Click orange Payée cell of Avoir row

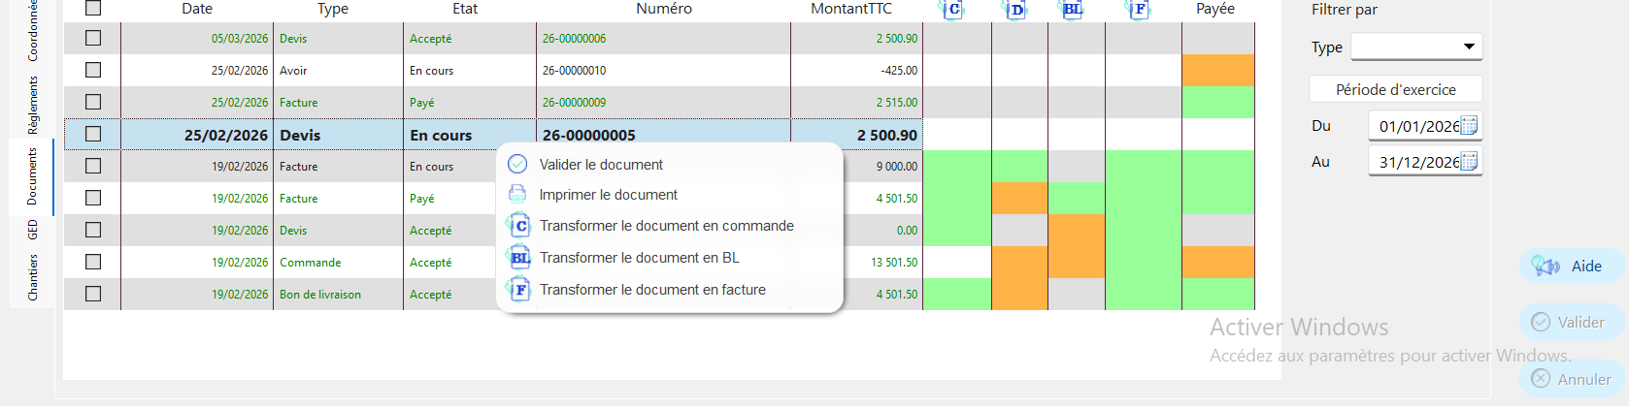click(1218, 70)
